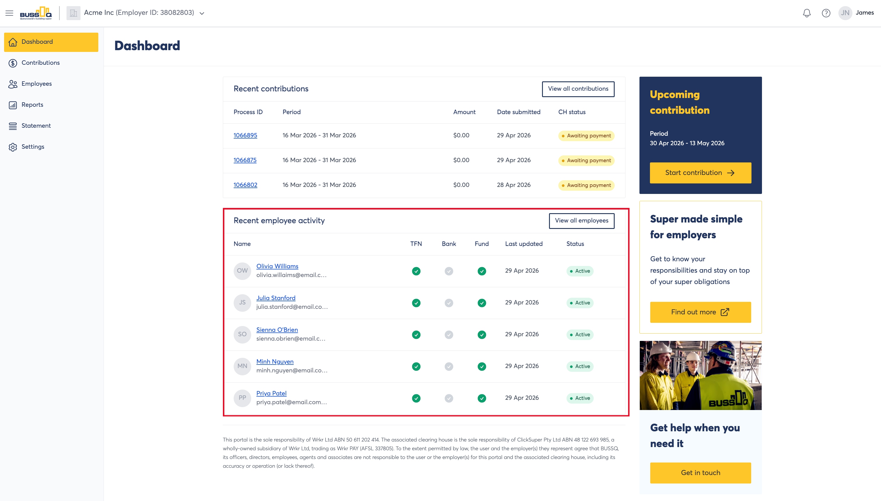
Task: Click OW avatar for Olivia Williams
Action: pos(242,271)
